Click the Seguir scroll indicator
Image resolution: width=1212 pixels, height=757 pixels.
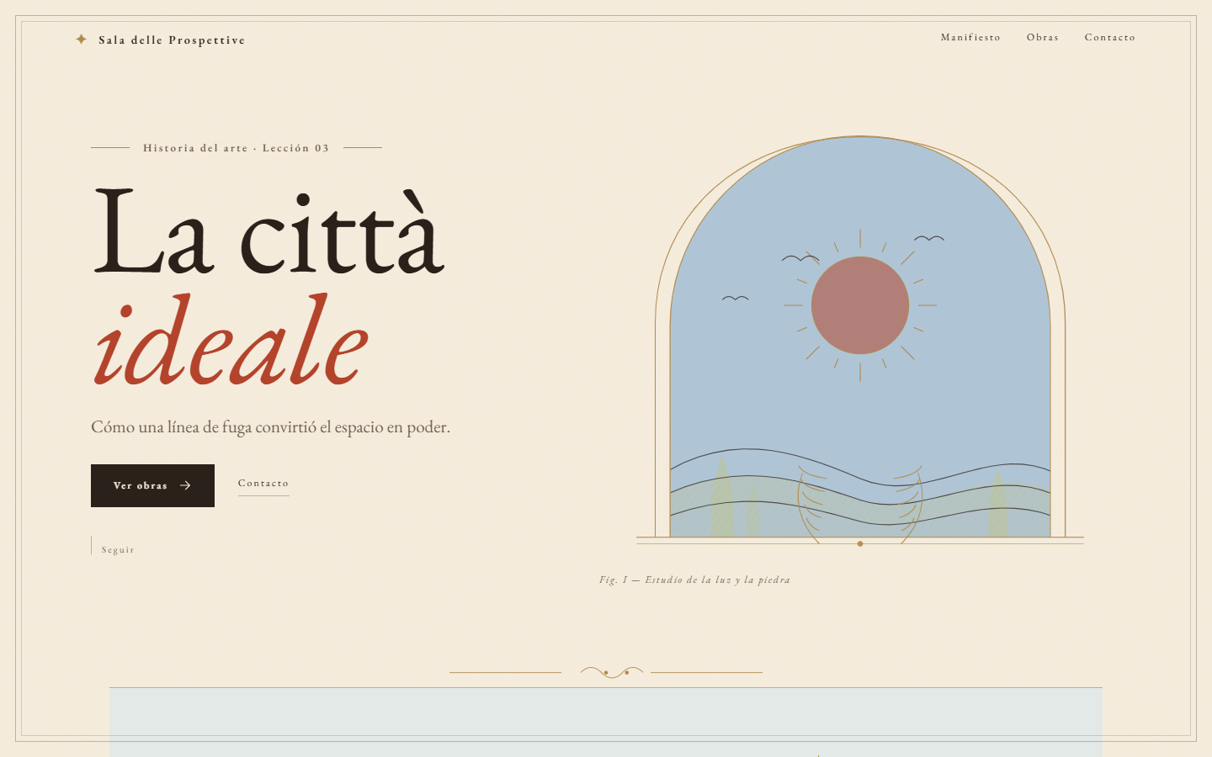coord(113,548)
